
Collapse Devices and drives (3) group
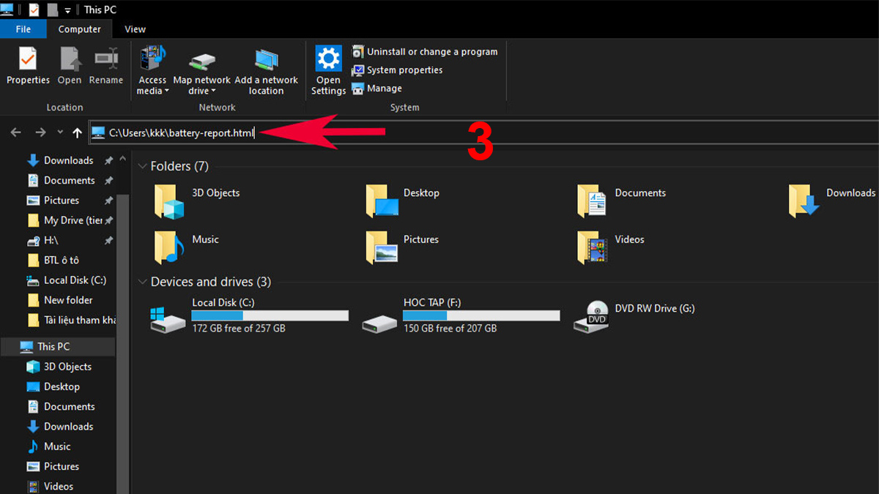click(x=143, y=282)
